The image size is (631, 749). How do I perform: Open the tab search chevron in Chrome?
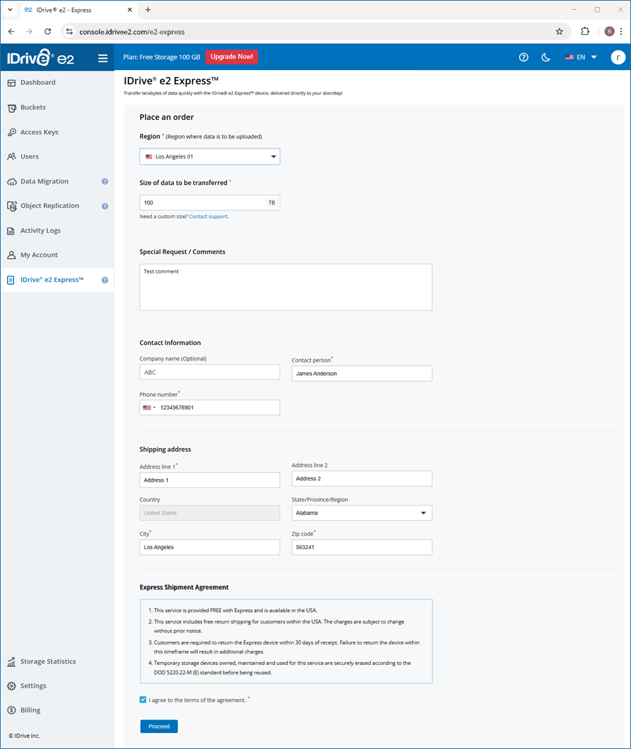10,10
